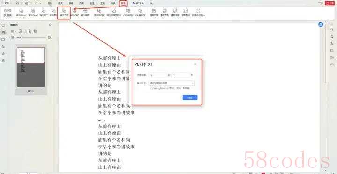Open the bookmark panel from the left sidebar
Image resolution: width=337 pixels, height=174 pixels.
(3, 26)
